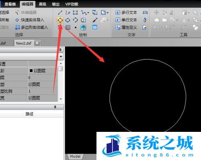Switch to the 输出 ribbon tab

tap(55, 4)
